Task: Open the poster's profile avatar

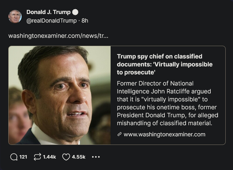Action: pos(15,16)
